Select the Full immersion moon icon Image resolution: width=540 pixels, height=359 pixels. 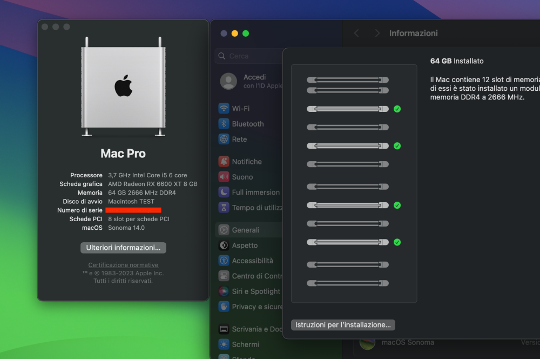point(224,192)
